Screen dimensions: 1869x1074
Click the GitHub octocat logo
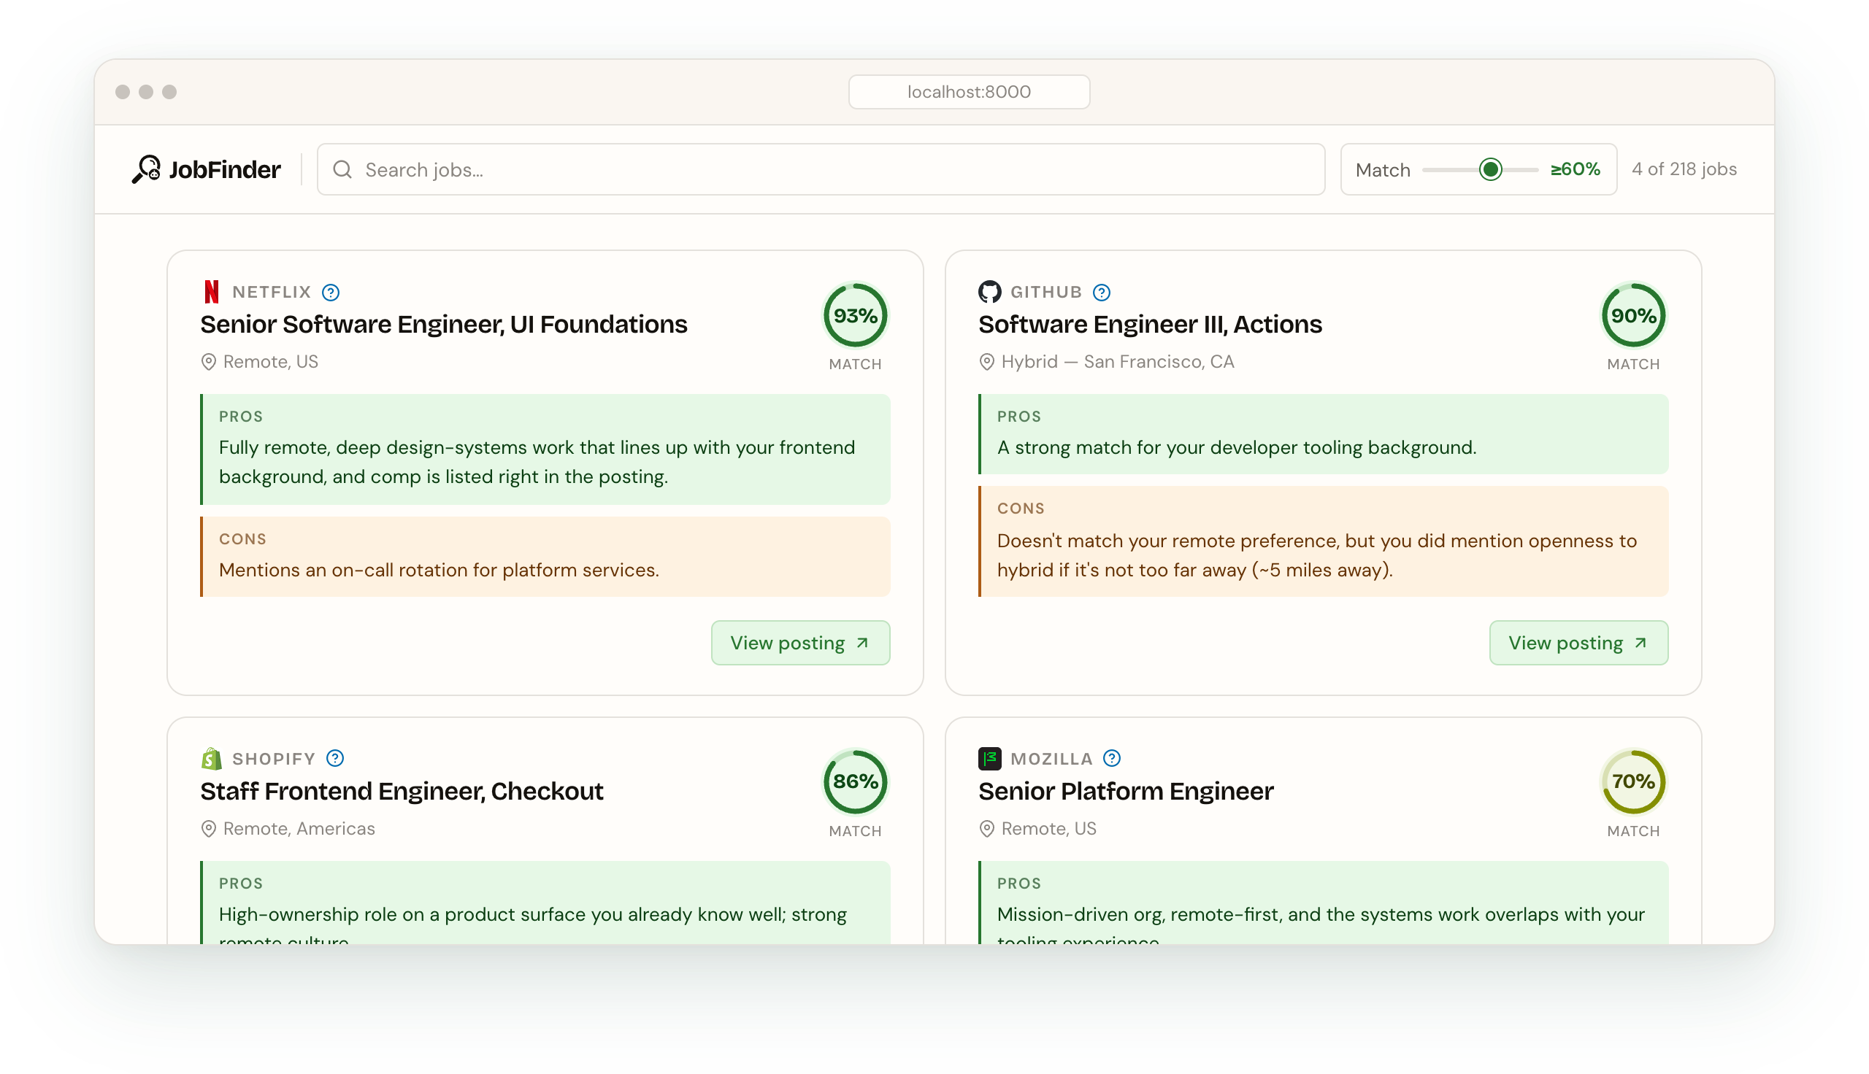tap(989, 292)
